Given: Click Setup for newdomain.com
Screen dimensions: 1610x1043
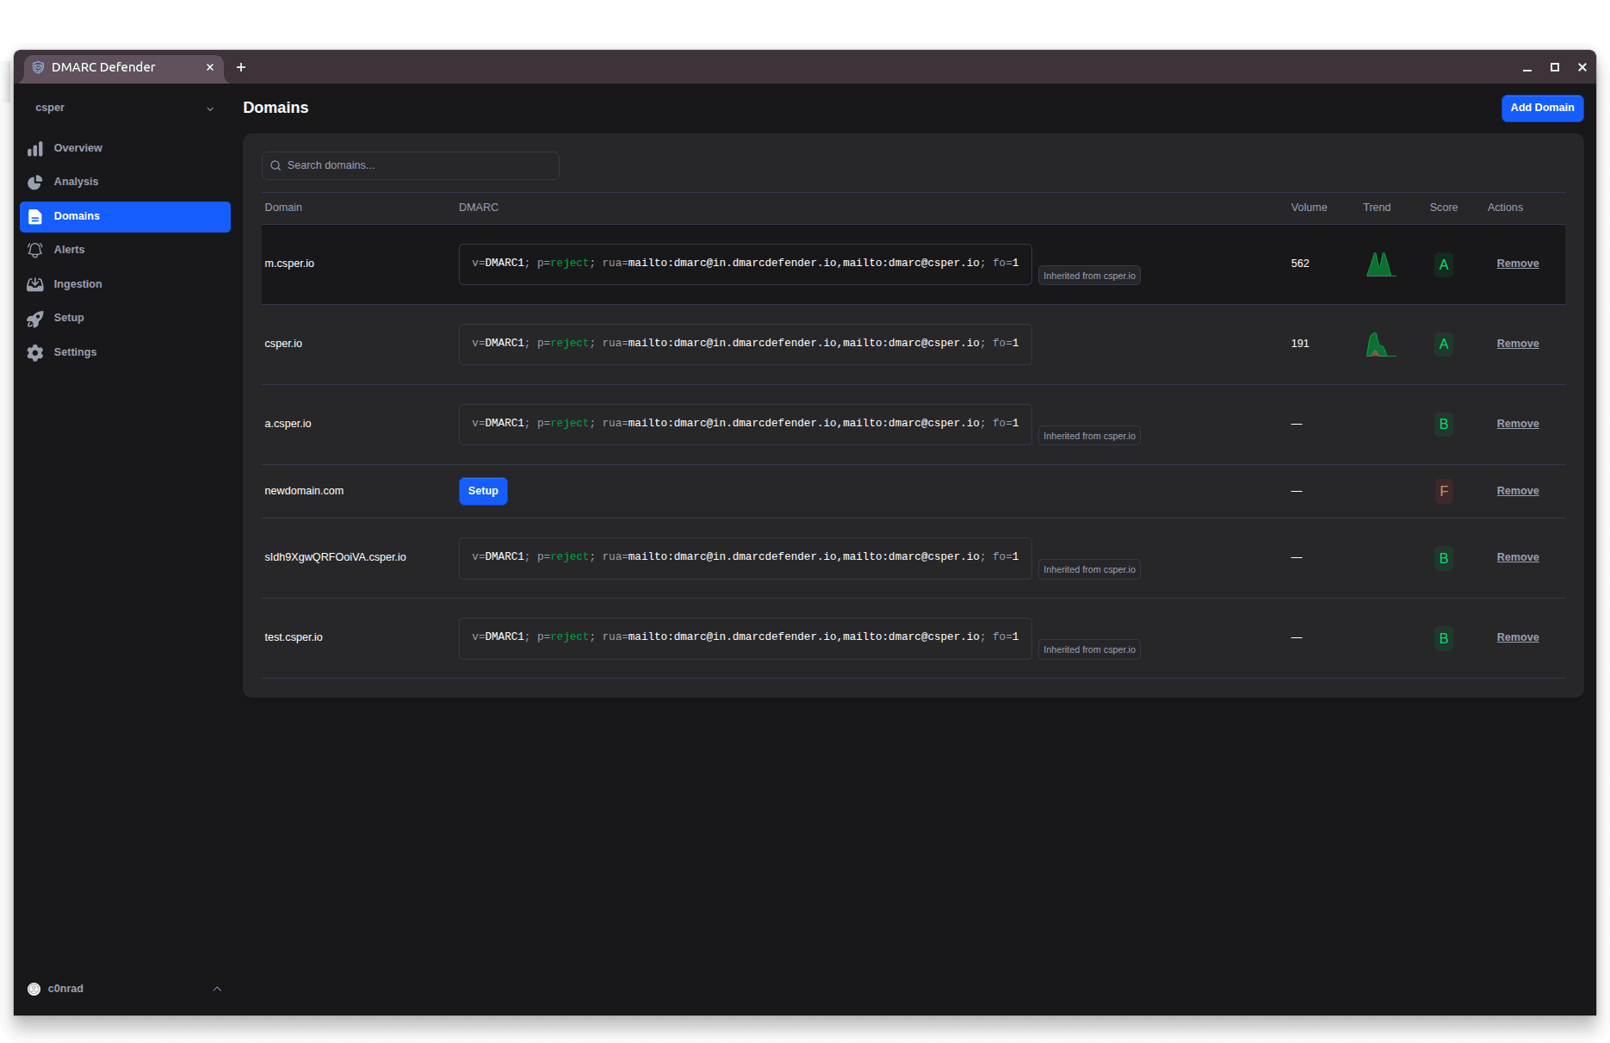Looking at the screenshot, I should pyautogui.click(x=482, y=491).
